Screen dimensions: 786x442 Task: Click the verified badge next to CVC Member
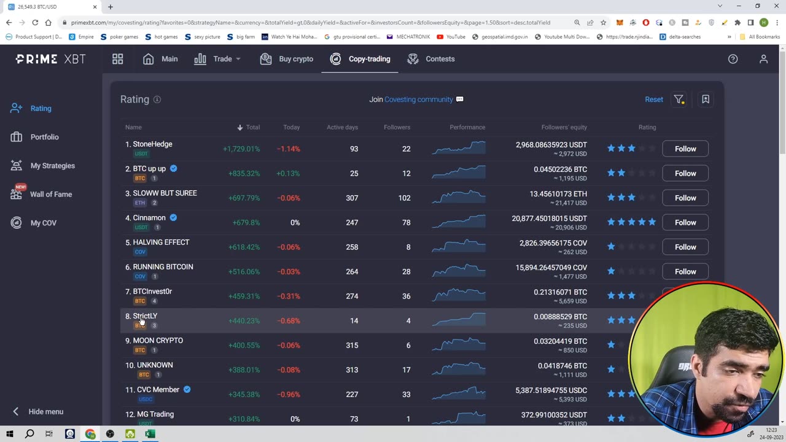(187, 389)
